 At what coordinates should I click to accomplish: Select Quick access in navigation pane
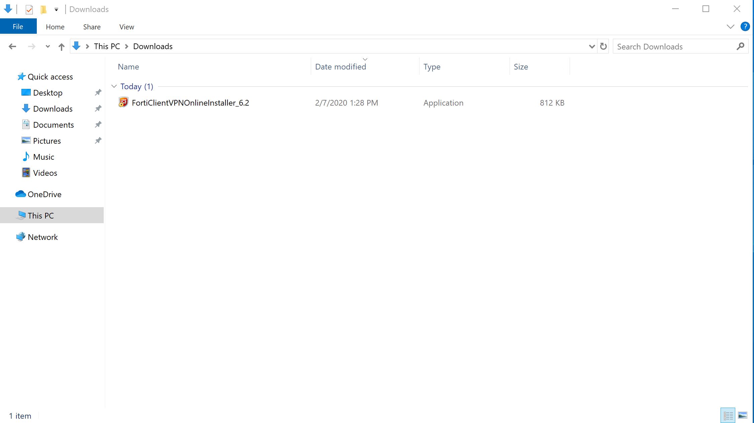50,77
